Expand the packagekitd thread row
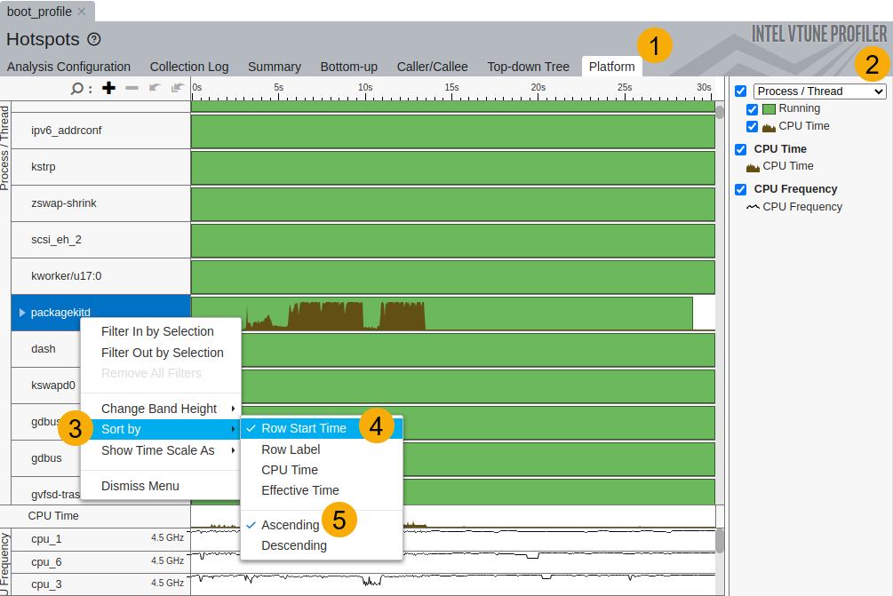 22,313
